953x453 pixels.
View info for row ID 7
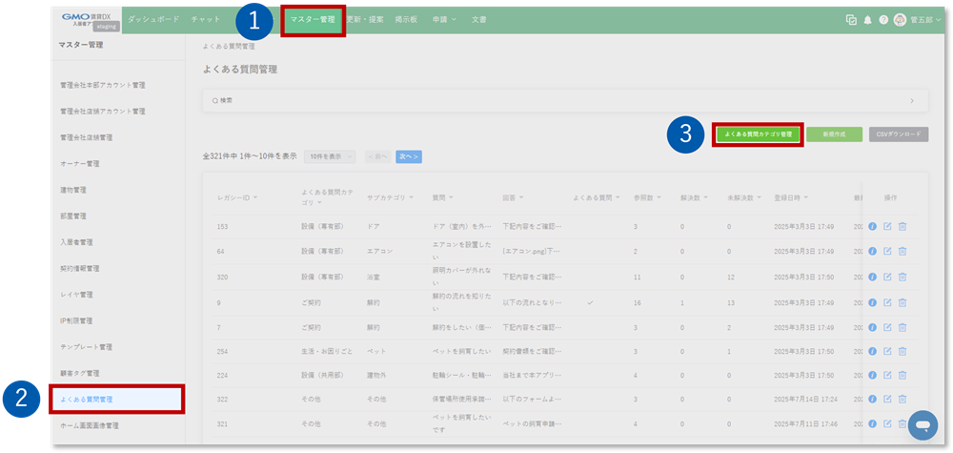click(x=873, y=327)
